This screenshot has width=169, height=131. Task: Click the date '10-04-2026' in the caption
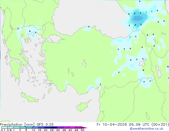(x=115, y=125)
